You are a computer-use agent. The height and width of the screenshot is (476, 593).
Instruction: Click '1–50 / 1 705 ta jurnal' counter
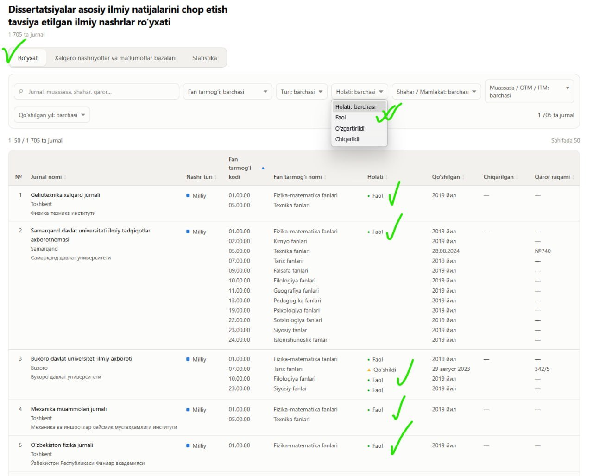pyautogui.click(x=35, y=140)
